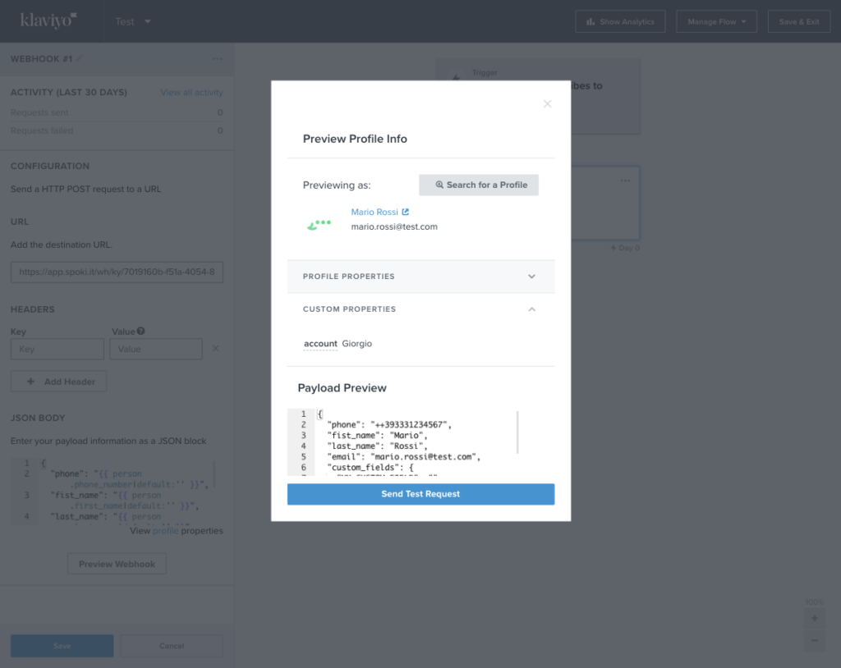Open the three-dot menu in Webhook panel header
Screen dimensions: 841x668
217,59
